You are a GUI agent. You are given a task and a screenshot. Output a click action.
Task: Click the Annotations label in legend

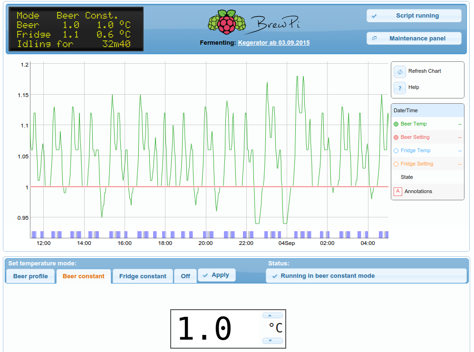418,191
